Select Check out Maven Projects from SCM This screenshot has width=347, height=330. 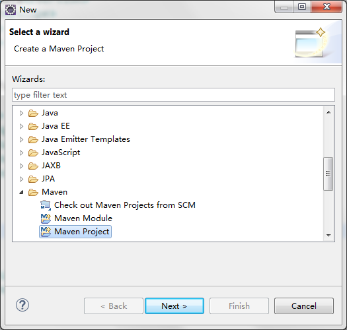pyautogui.click(x=125, y=205)
